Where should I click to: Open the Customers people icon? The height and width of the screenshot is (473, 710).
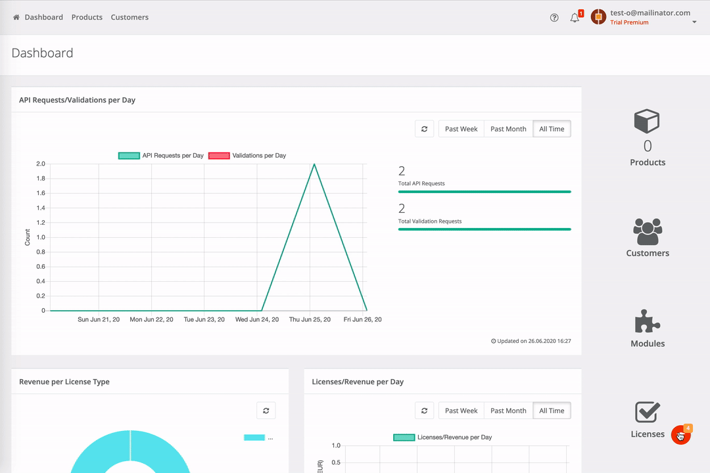[648, 232]
